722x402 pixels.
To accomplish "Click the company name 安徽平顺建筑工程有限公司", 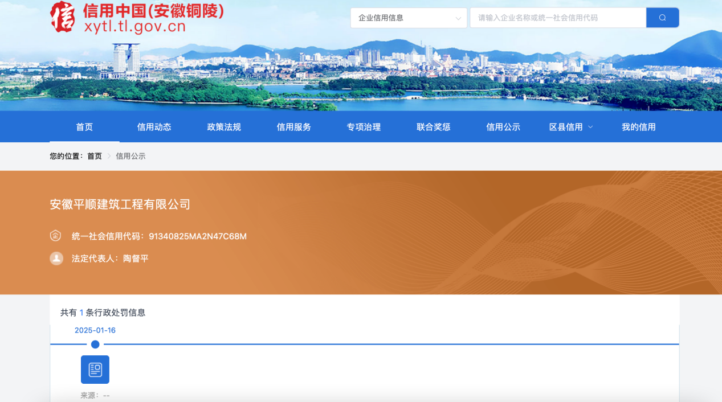I will [120, 204].
